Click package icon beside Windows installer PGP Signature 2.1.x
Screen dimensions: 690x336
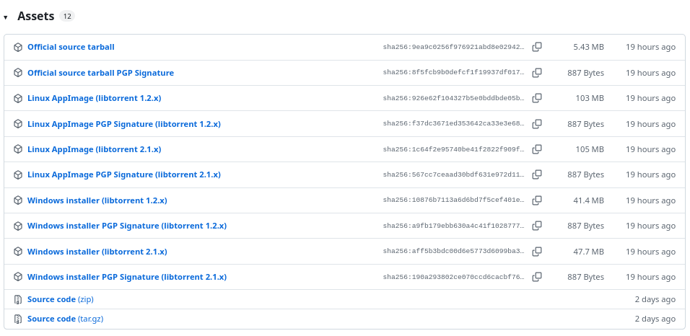coord(18,277)
